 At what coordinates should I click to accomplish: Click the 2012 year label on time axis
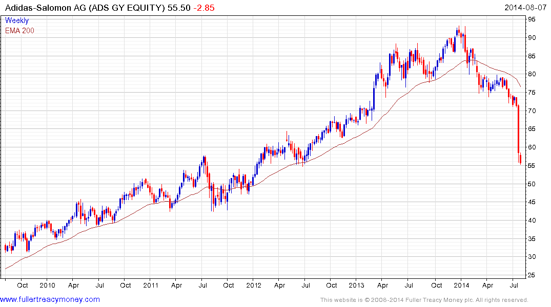[x=254, y=285]
